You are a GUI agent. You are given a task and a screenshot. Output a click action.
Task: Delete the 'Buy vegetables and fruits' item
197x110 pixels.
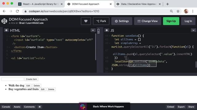click(51, 89)
